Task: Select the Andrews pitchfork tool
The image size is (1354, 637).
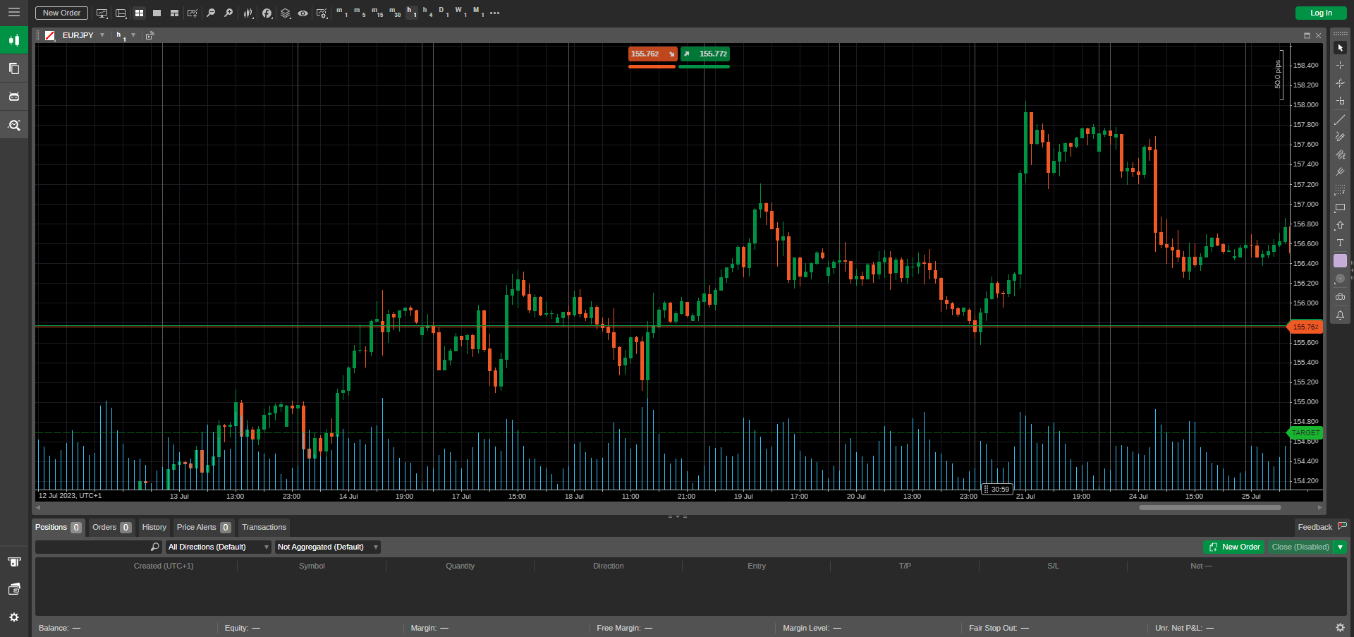Action: tap(1340, 172)
